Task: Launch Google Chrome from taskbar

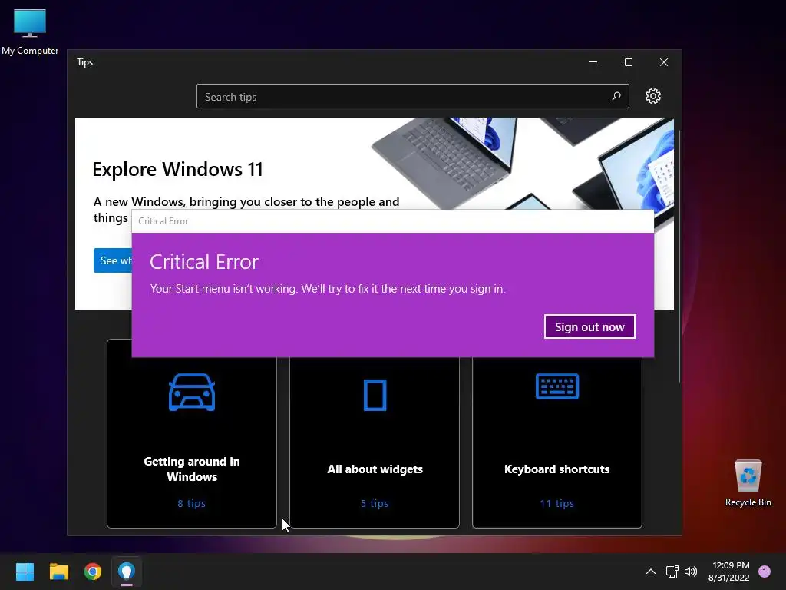Action: [93, 572]
